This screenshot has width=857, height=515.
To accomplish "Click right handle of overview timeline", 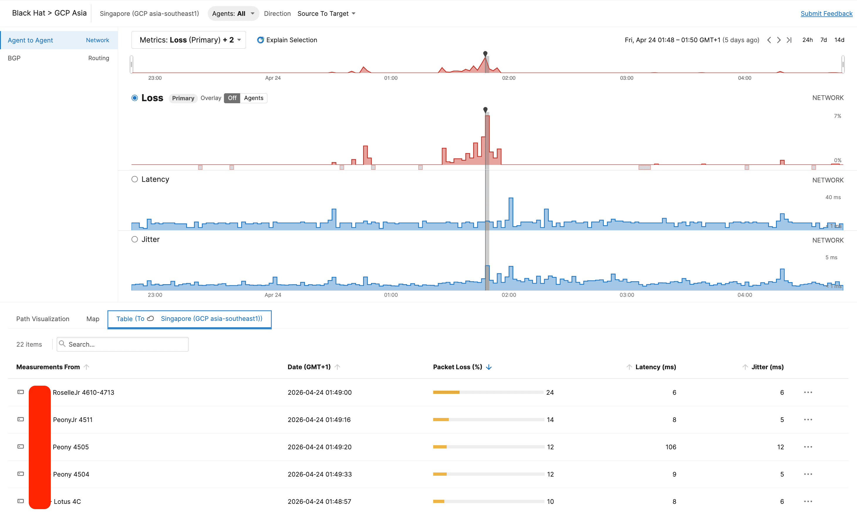I will click(x=843, y=64).
